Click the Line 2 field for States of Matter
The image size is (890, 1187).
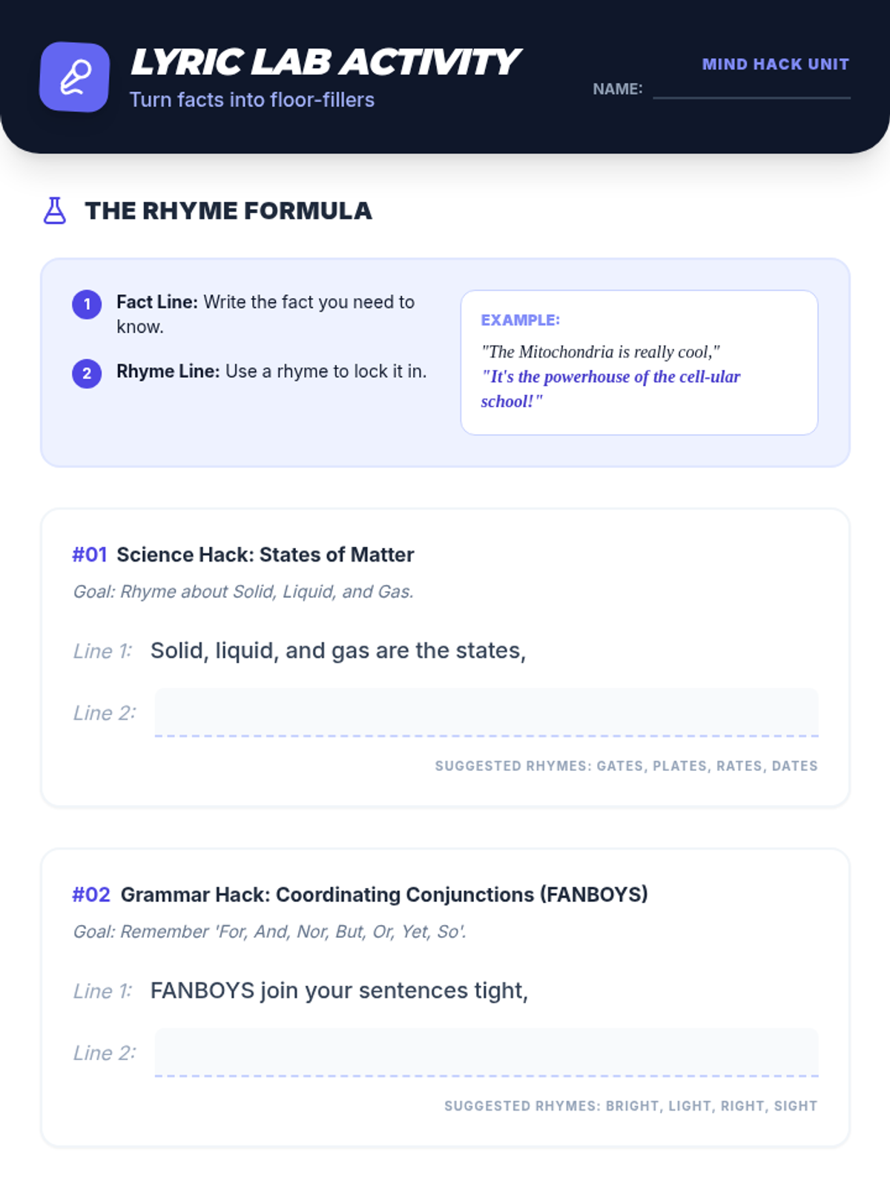486,713
